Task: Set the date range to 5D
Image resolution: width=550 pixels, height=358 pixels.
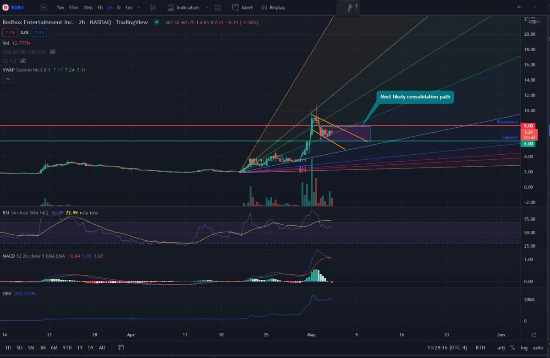Action: pyautogui.click(x=19, y=348)
